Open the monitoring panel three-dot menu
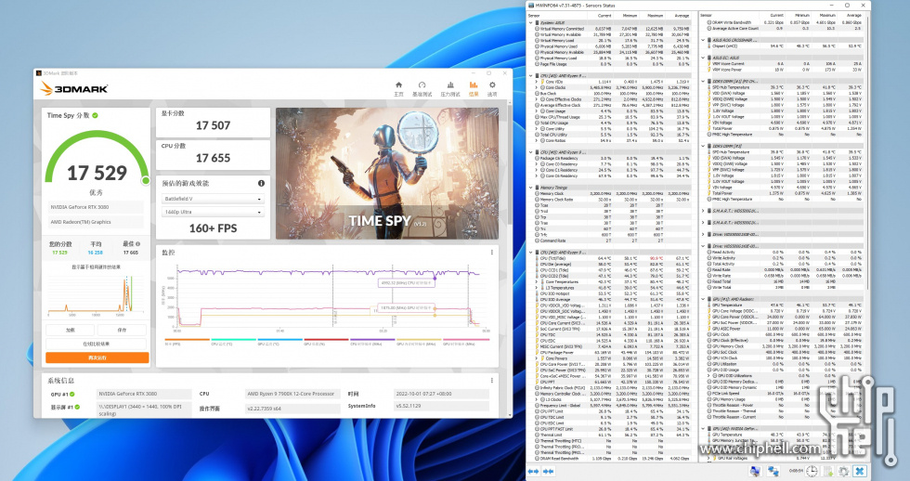The image size is (910, 481). [491, 253]
